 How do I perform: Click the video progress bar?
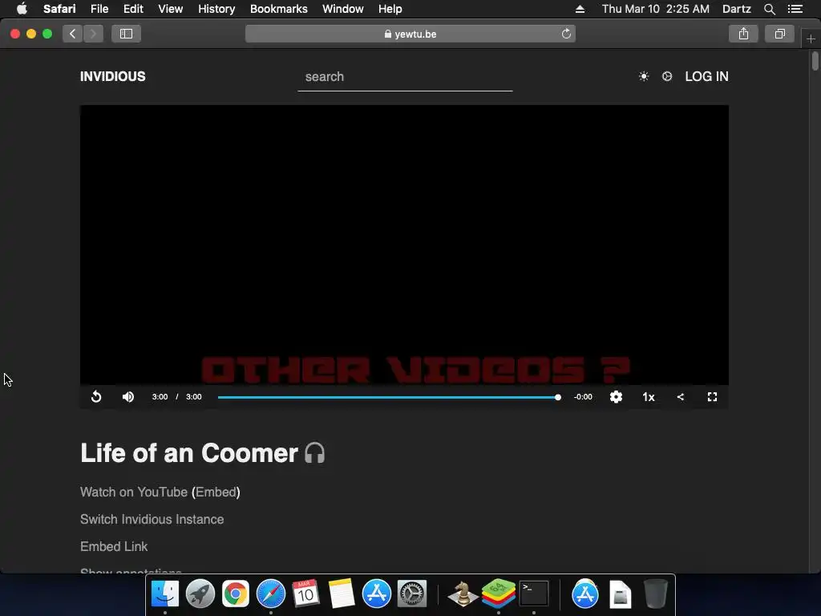[389, 398]
